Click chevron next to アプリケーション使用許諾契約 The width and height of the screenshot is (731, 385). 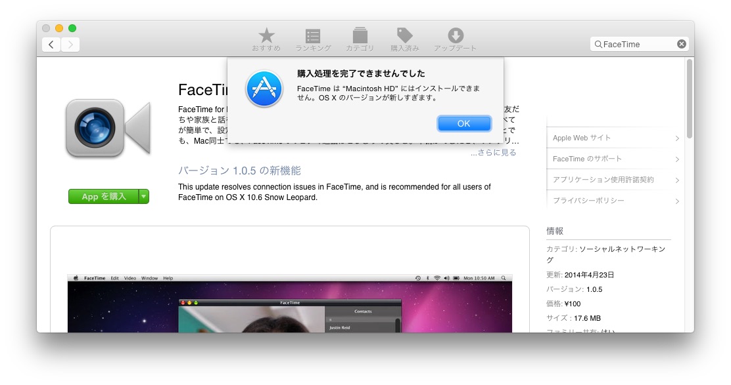click(677, 180)
